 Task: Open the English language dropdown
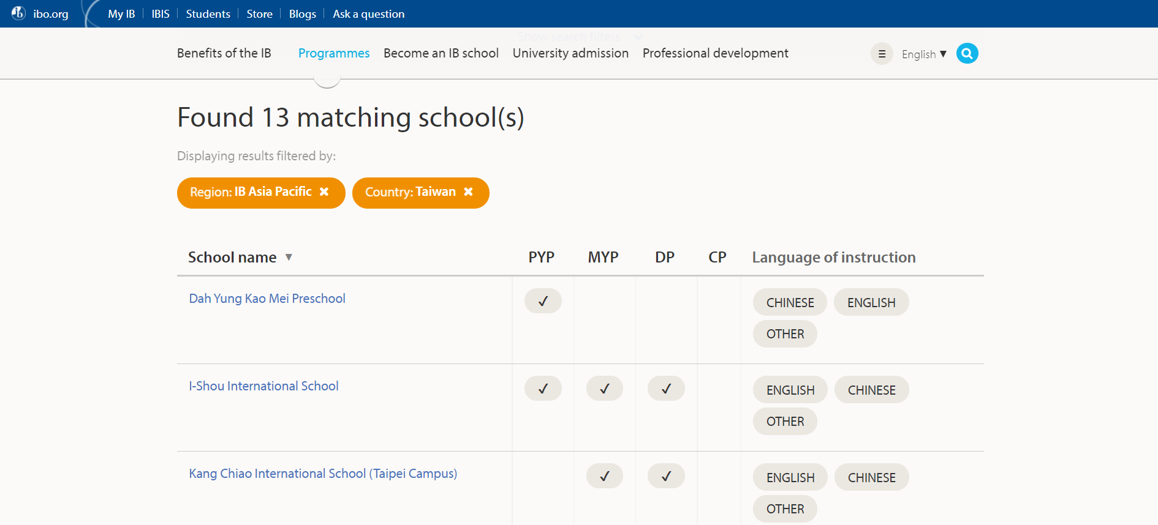click(924, 54)
